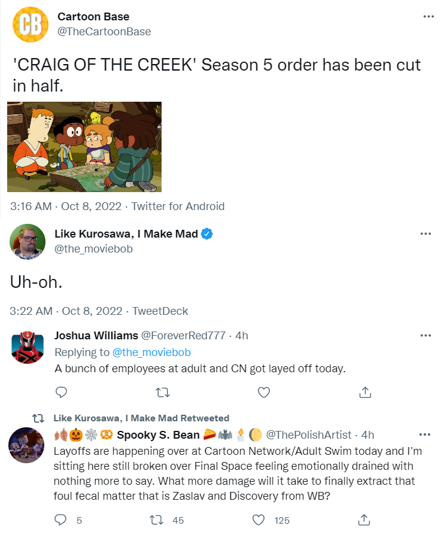Like Spooky S. Bean's tweet
Viewport: 441px width, 541px height.
coord(259,520)
